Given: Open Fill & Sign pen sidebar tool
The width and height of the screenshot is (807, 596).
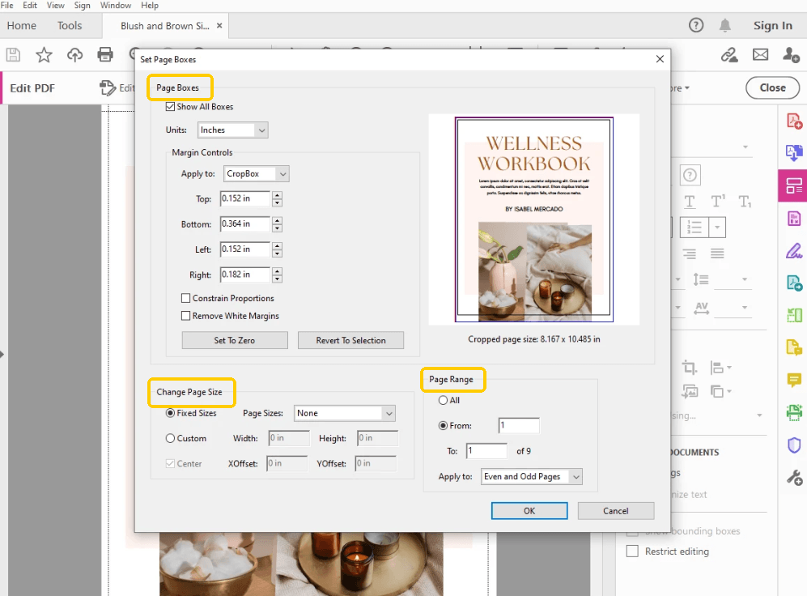Looking at the screenshot, I should [x=794, y=251].
